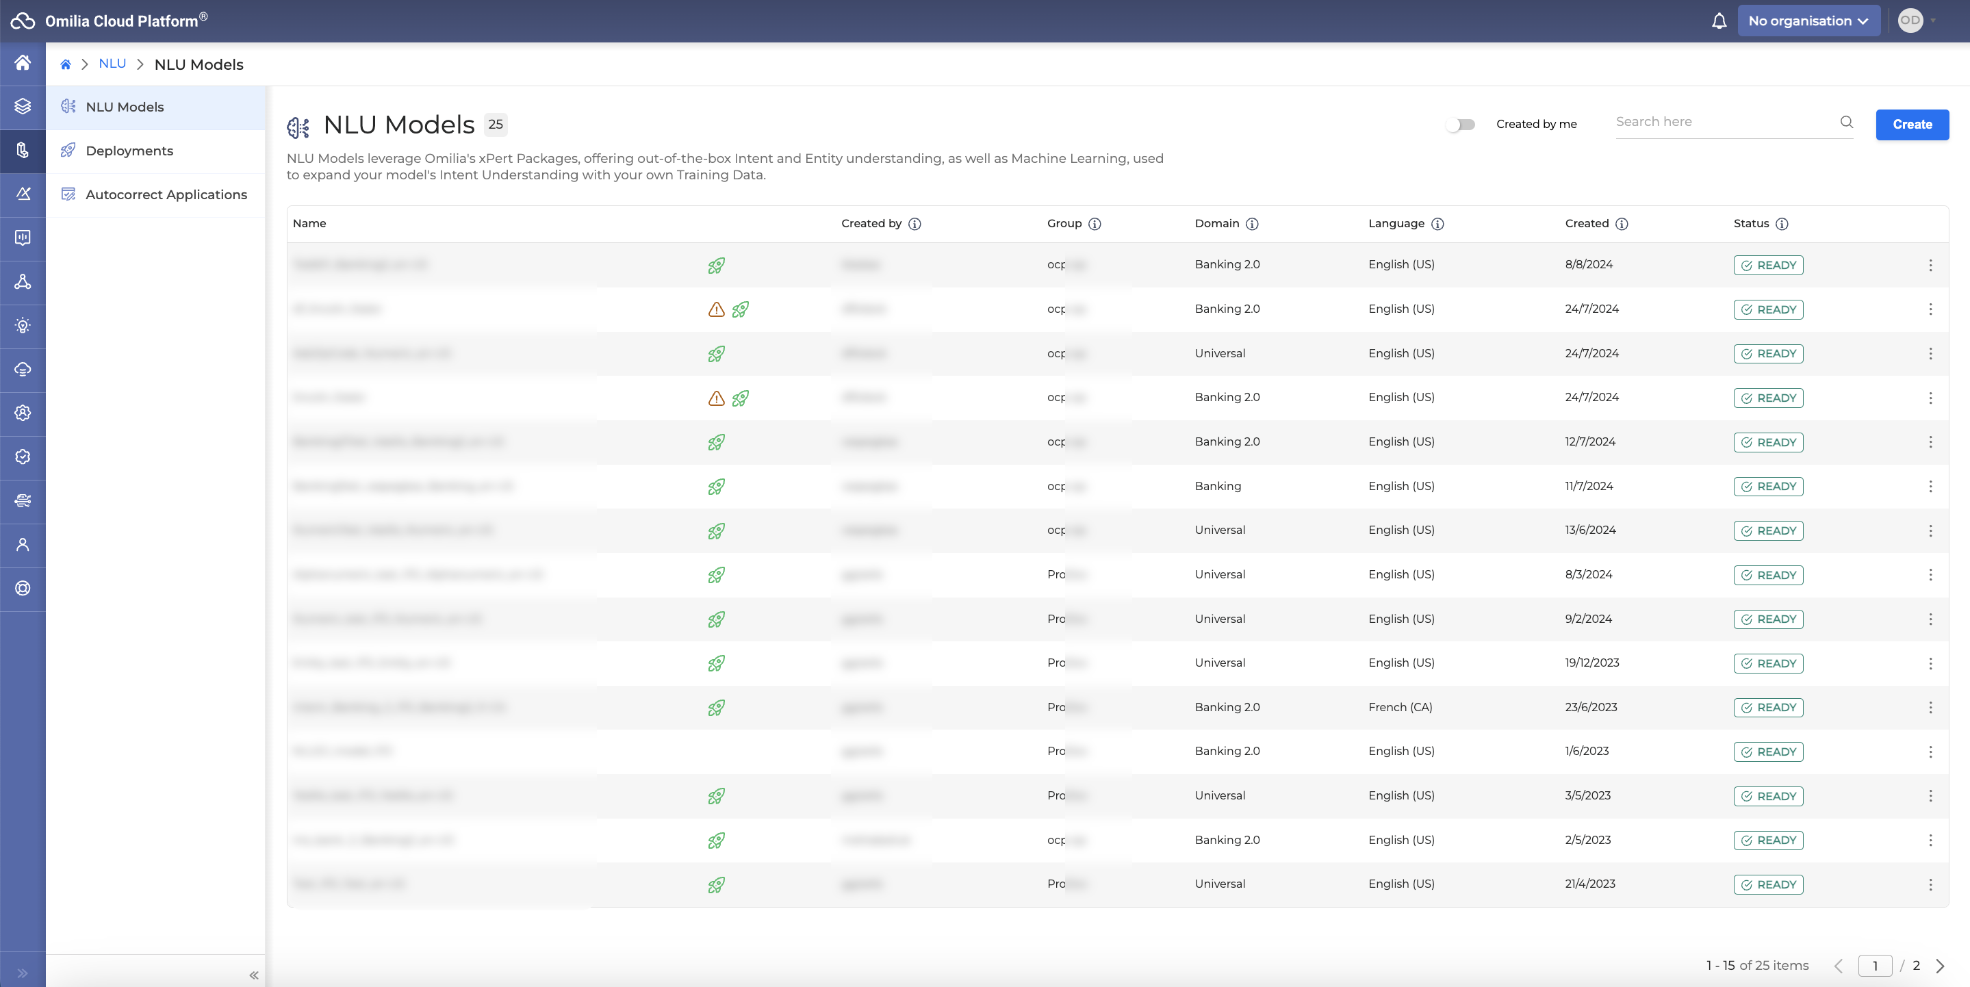Click the NLU Models brain icon in sidebar
The image size is (1970, 987).
pyautogui.click(x=69, y=107)
